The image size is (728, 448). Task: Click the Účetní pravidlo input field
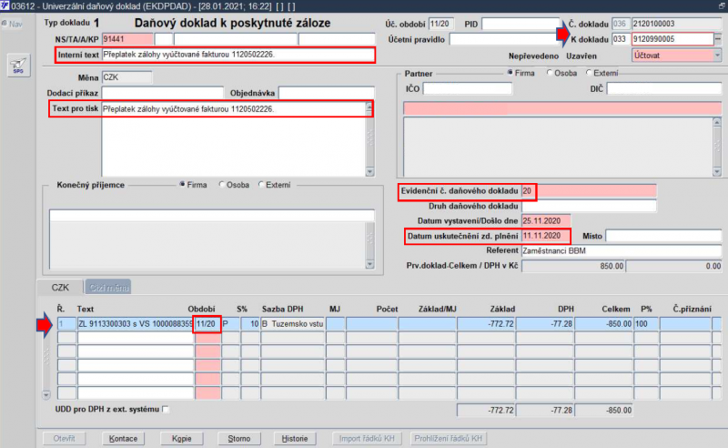tap(504, 39)
